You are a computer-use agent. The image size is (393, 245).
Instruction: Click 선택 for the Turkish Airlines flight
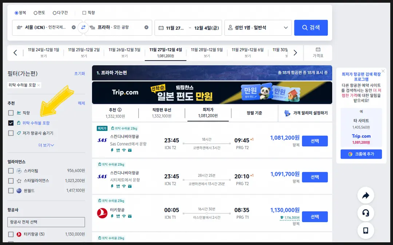315,217
